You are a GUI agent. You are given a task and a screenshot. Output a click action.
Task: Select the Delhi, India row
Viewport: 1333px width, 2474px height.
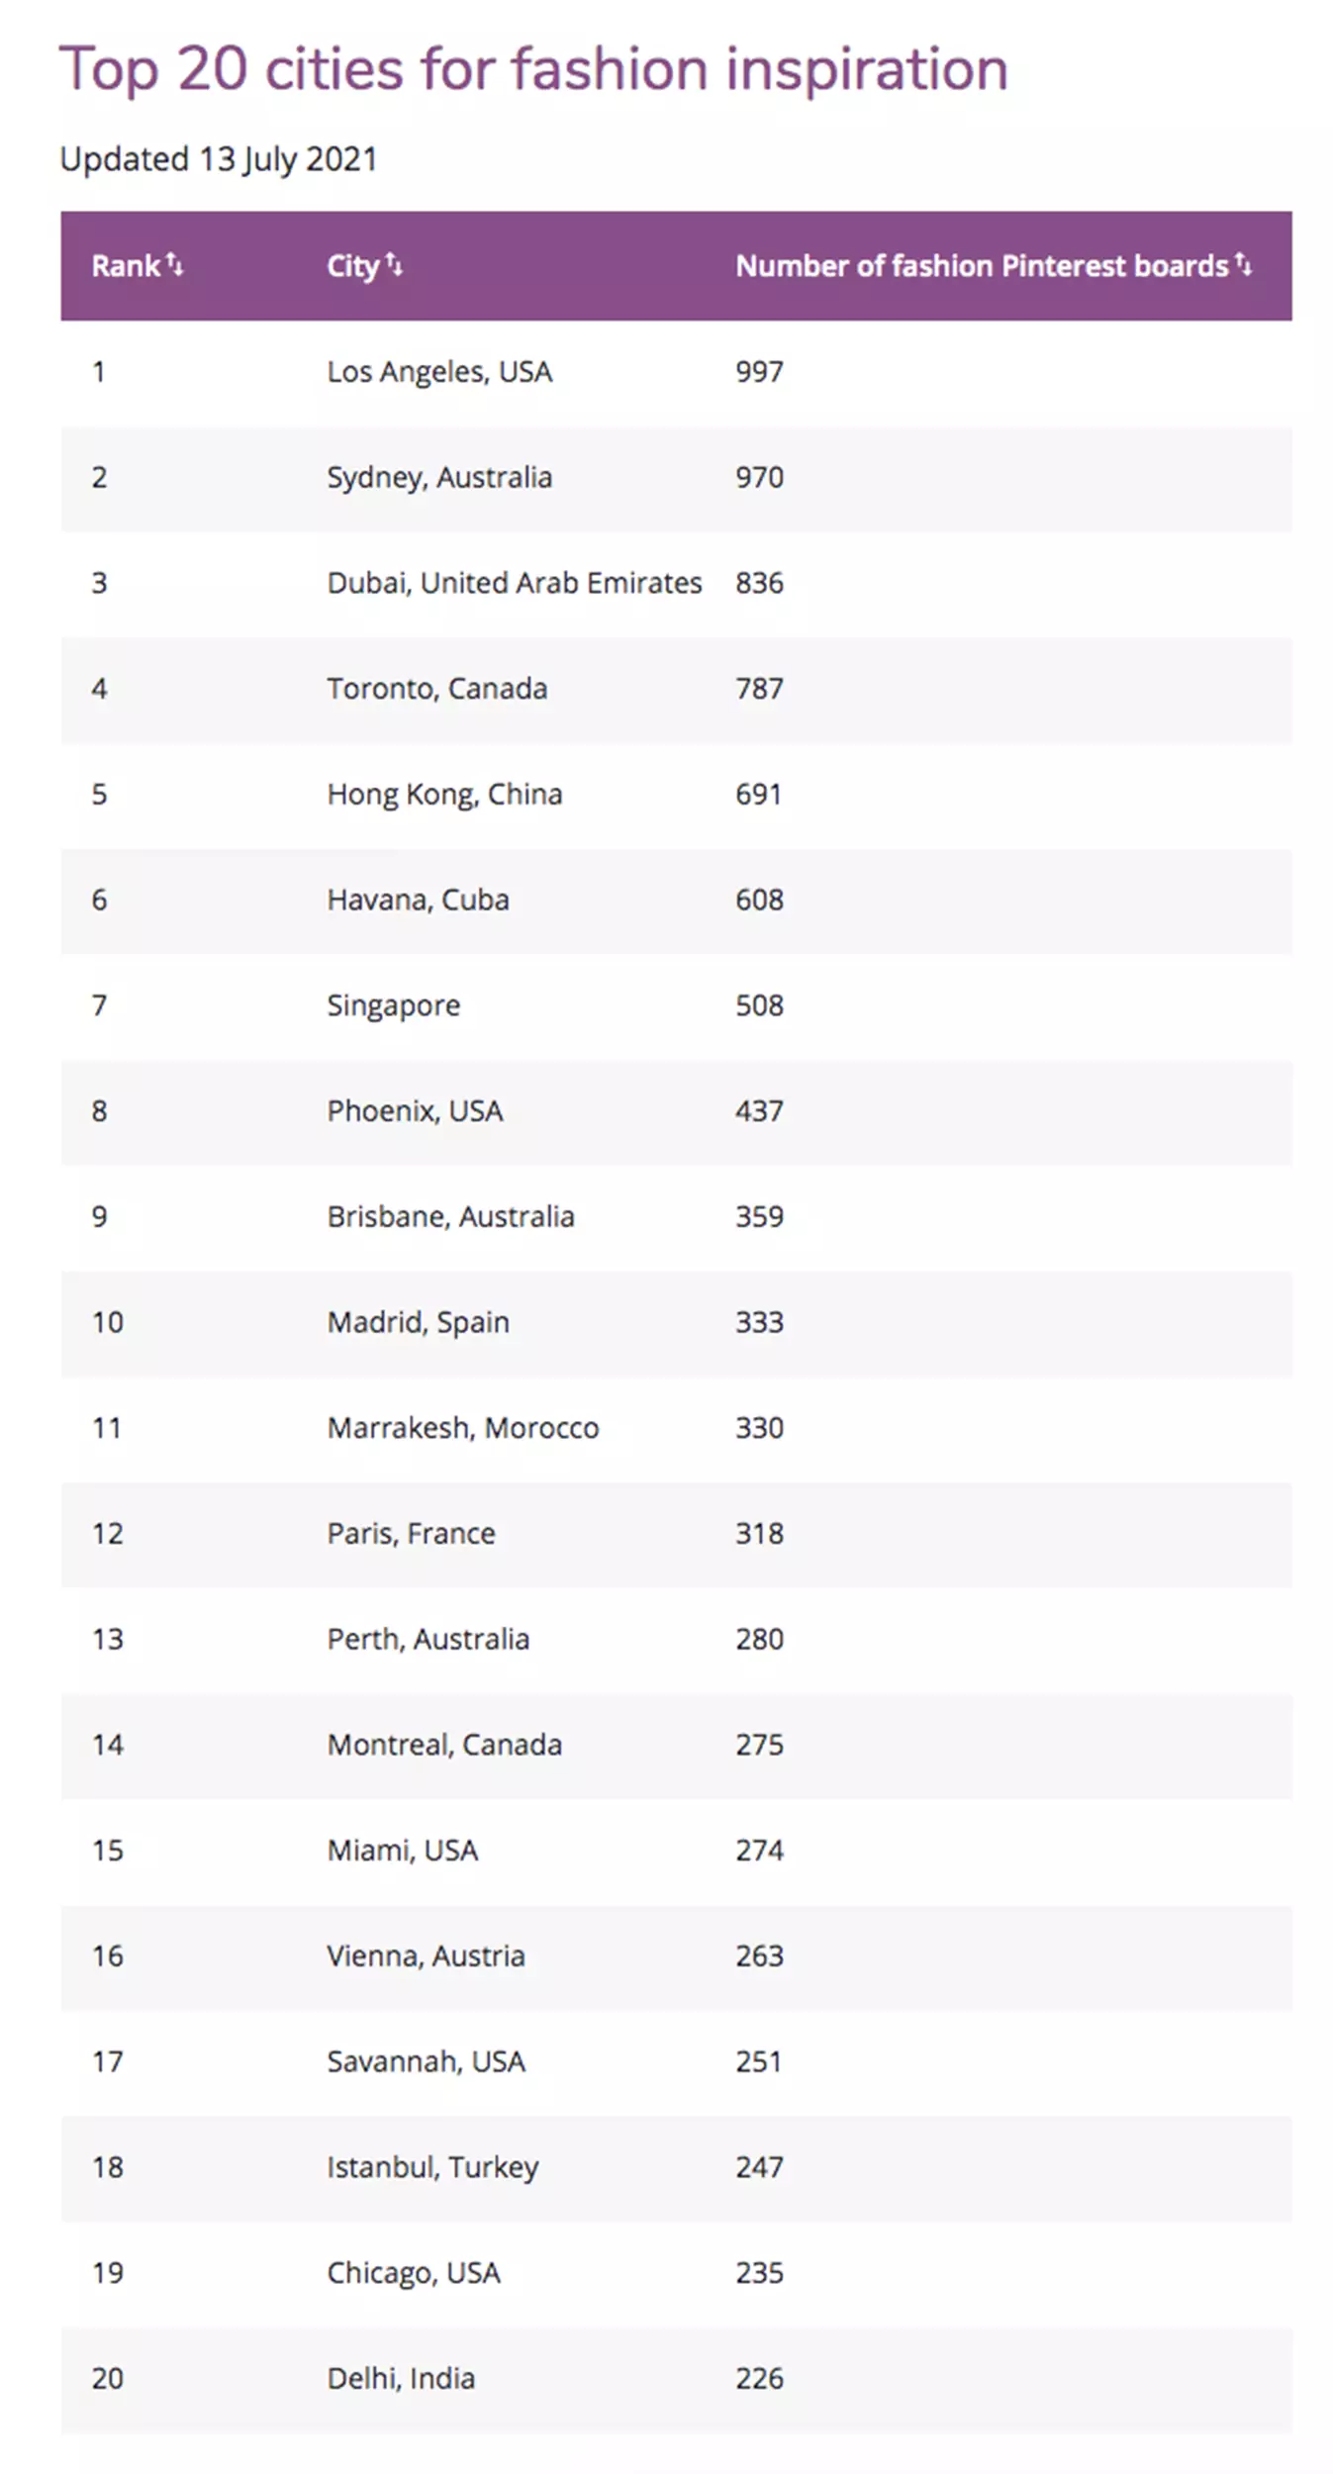[x=676, y=2380]
